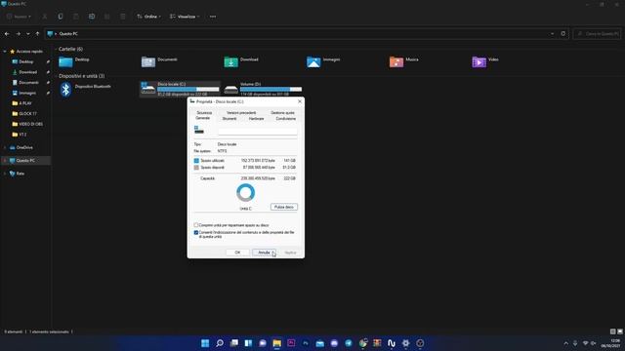625x351 pixels.
Task: Go up one folder level
Action: (x=37, y=34)
